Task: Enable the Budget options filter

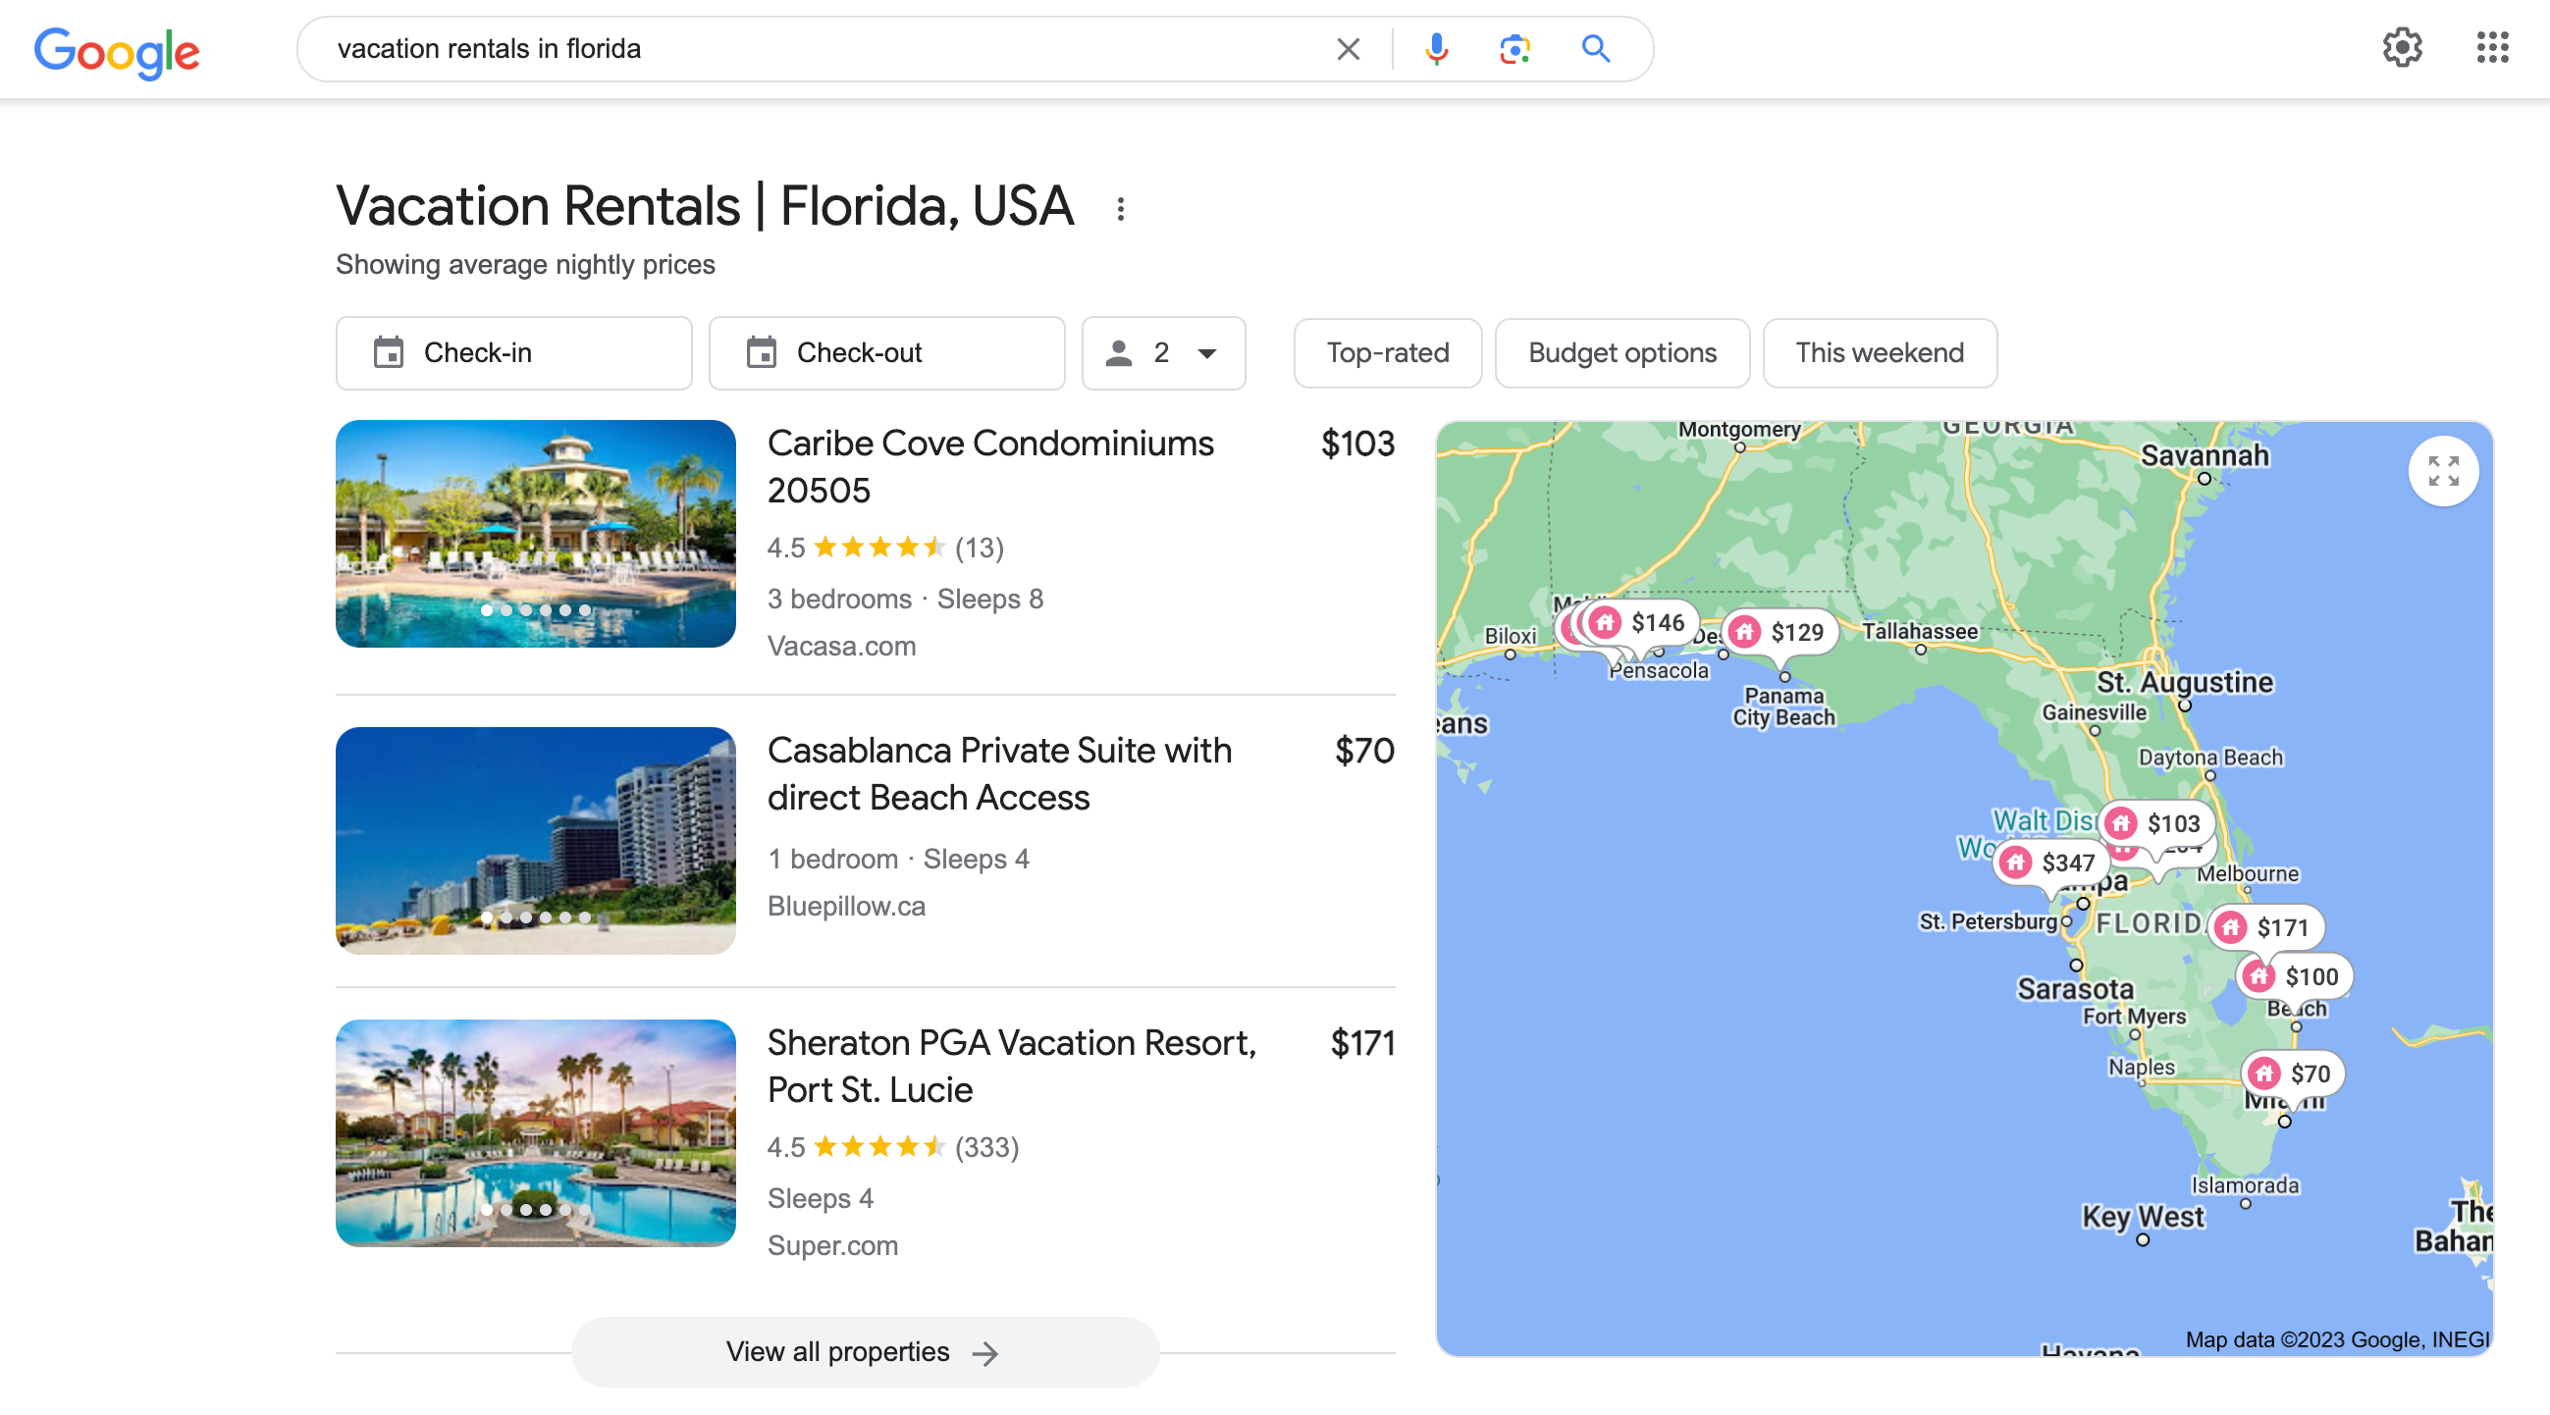Action: [1621, 352]
